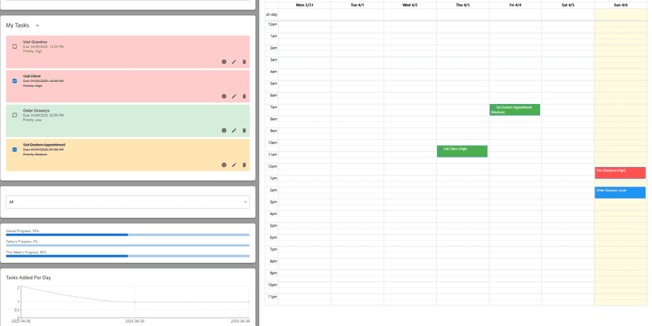Image resolution: width=652 pixels, height=326 pixels.
Task: Open the Call Client calendar event
Action: (462, 151)
